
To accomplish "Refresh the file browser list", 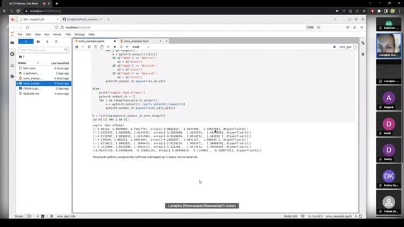I will click(56, 42).
